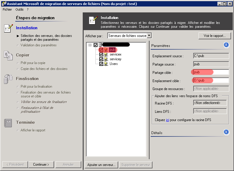Click the Installation step icon in sidebar
The image size is (234, 171).
click(8, 28)
